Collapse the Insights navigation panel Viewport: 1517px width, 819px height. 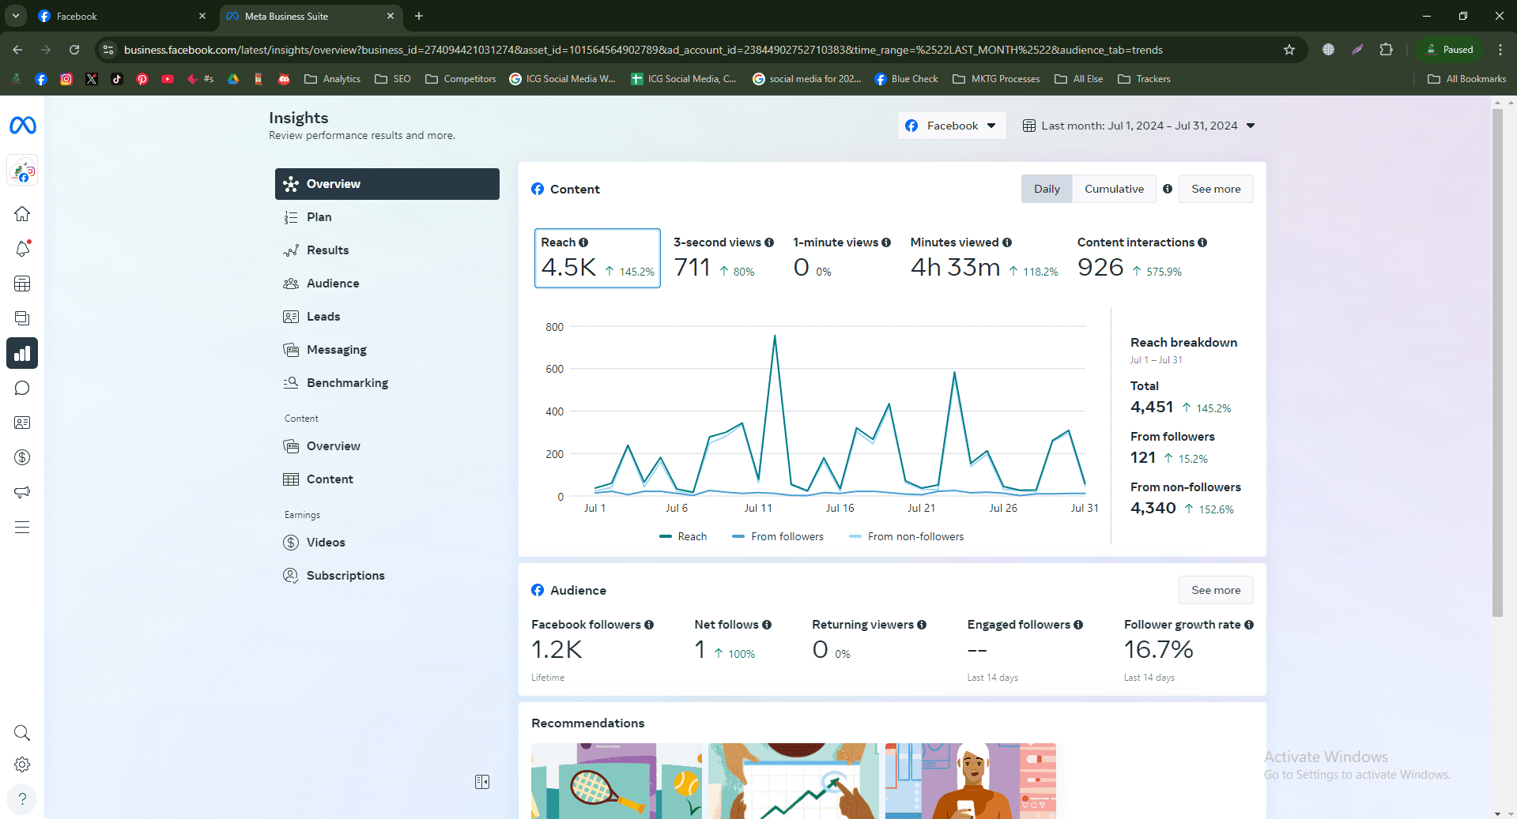482,782
